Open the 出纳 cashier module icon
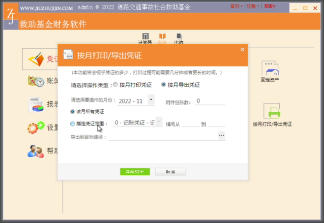 click(x=178, y=36)
